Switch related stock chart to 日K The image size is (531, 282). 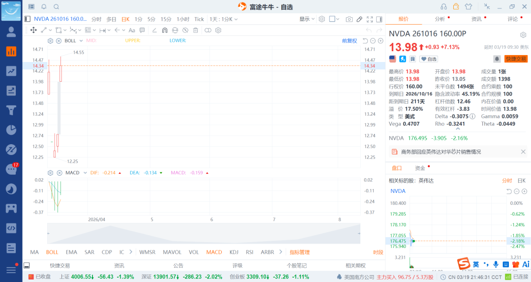coord(522,181)
